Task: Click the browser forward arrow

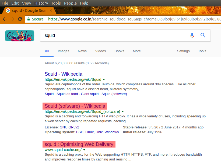Action: [12, 19]
